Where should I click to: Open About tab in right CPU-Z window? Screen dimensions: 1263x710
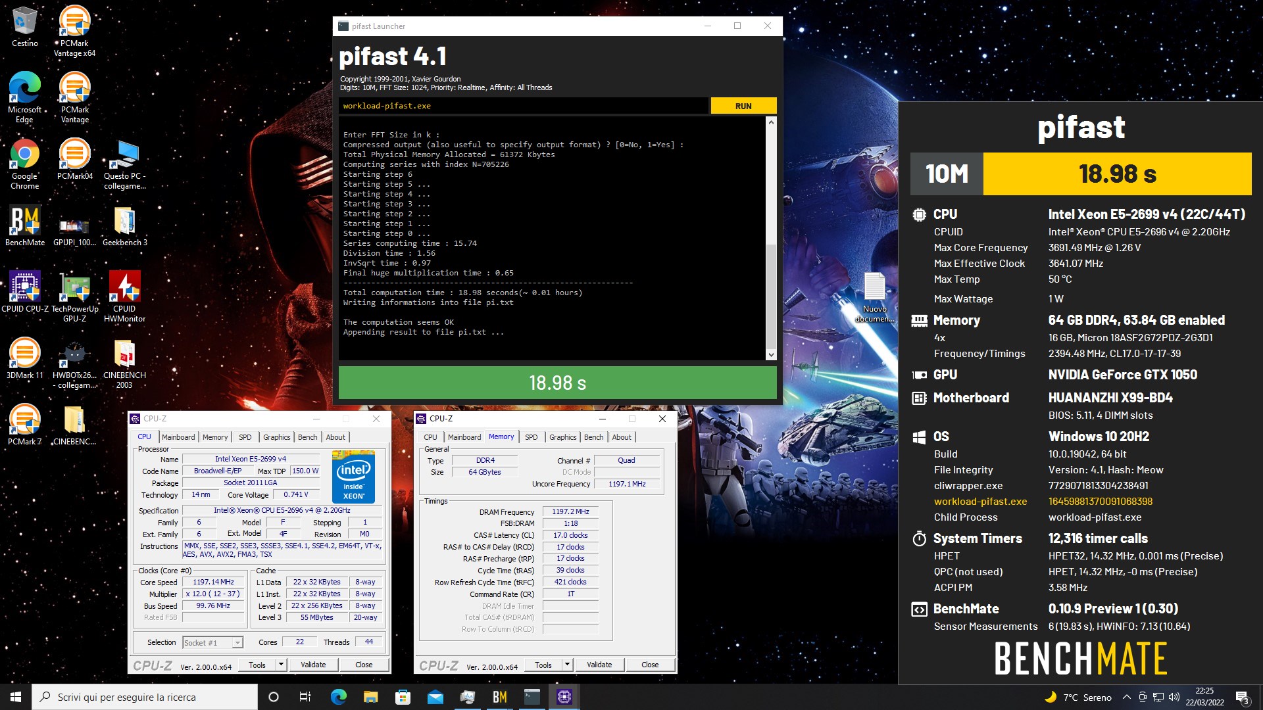click(x=622, y=437)
